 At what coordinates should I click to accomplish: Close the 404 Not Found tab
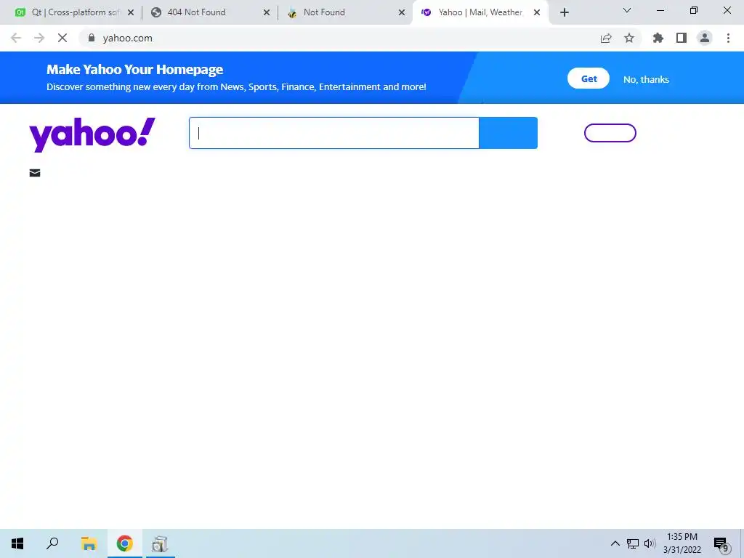tap(267, 12)
